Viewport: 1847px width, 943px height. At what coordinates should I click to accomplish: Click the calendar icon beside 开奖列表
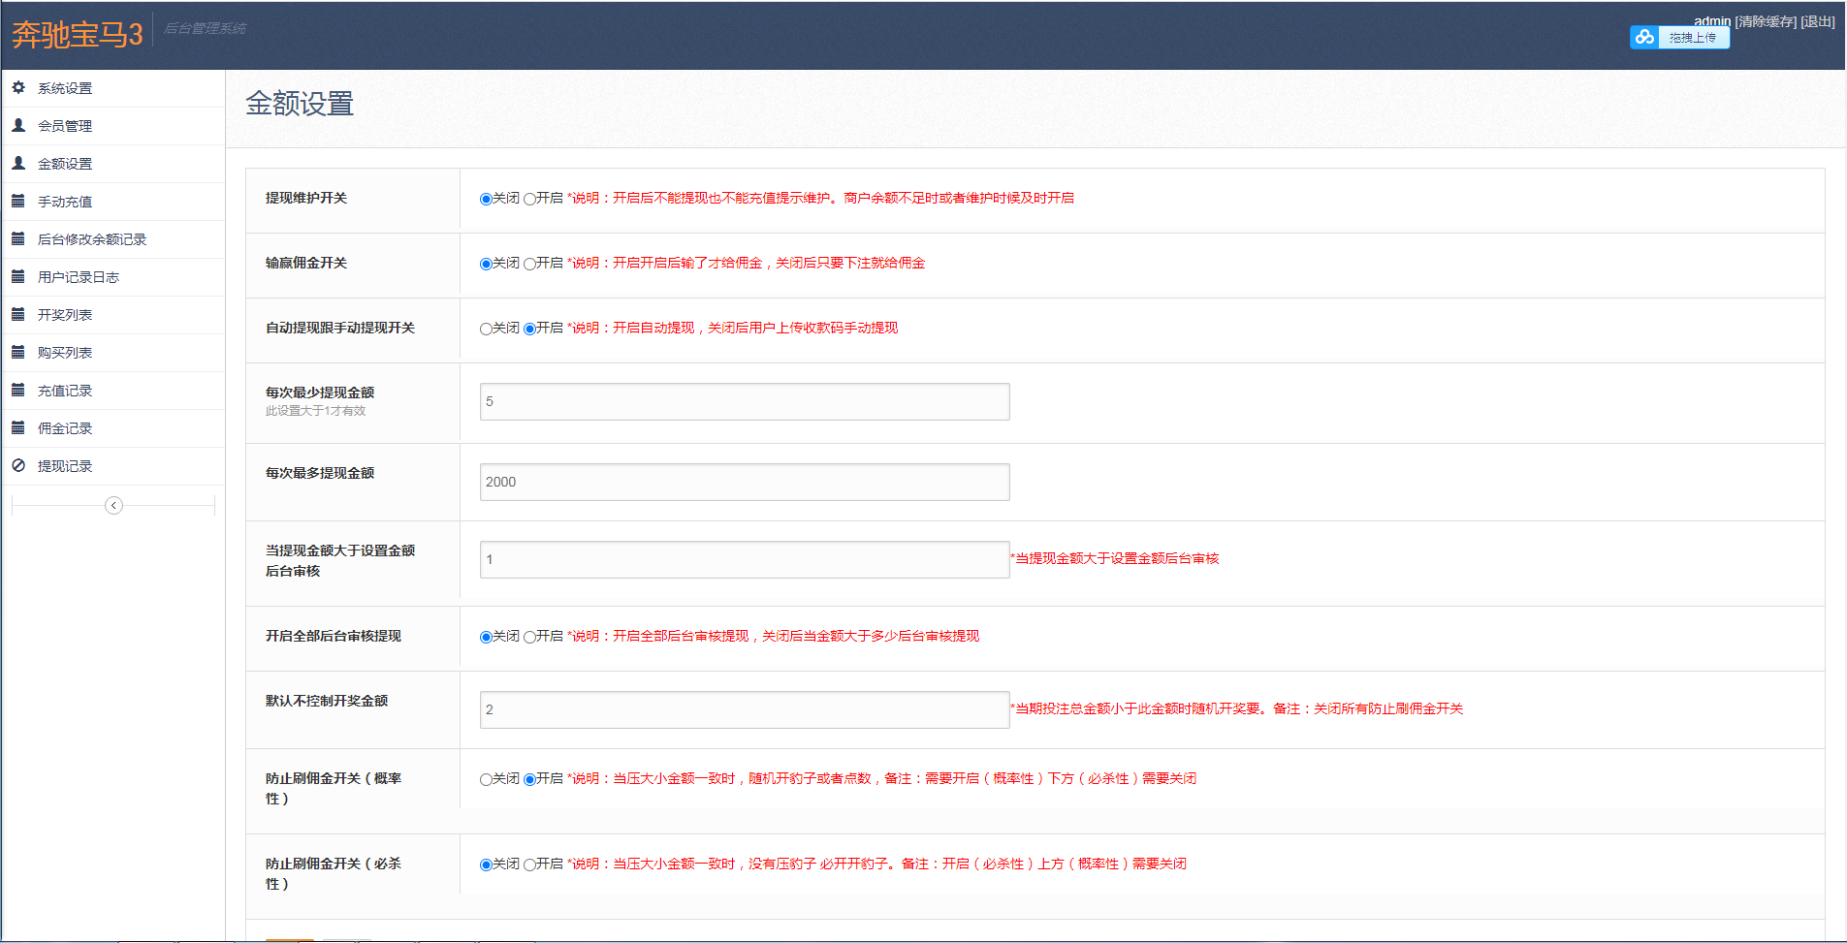pos(18,314)
